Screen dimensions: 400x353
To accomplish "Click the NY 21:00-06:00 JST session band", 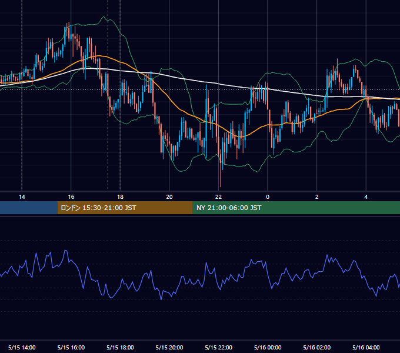I will (296, 208).
